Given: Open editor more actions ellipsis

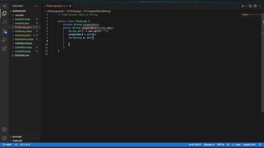Looking at the screenshot, I should click(x=260, y=6).
